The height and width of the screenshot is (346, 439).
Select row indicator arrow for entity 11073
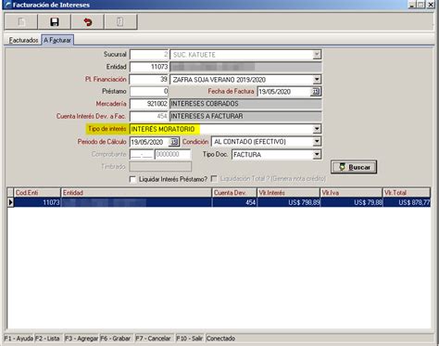[10, 202]
